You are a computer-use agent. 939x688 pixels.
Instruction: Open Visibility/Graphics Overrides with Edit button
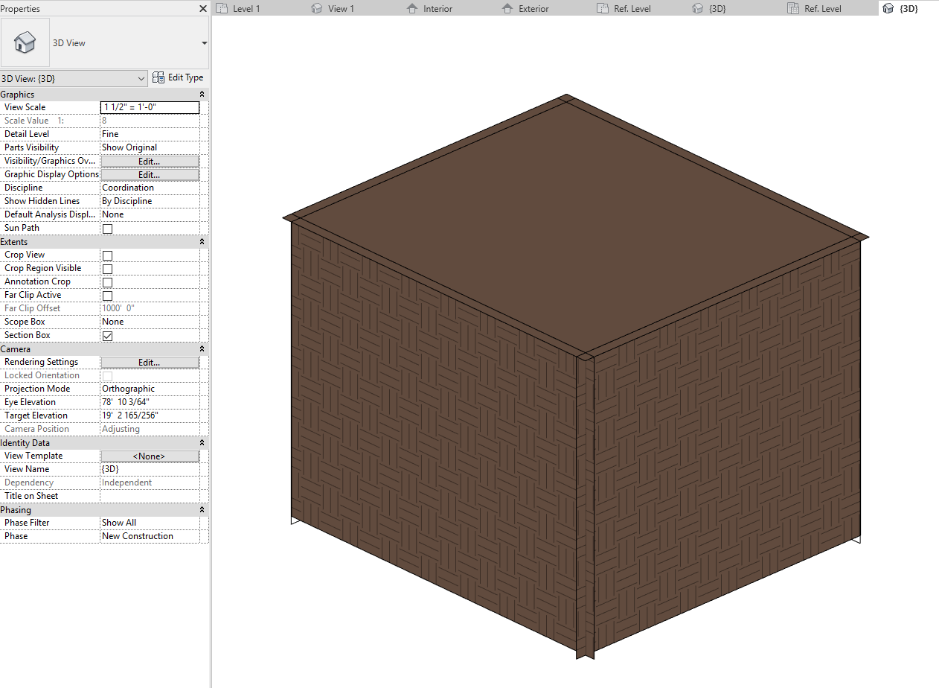(x=150, y=161)
